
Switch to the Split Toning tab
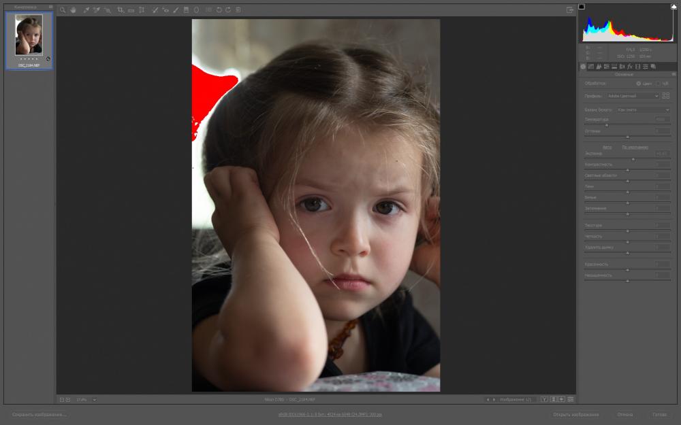(614, 67)
